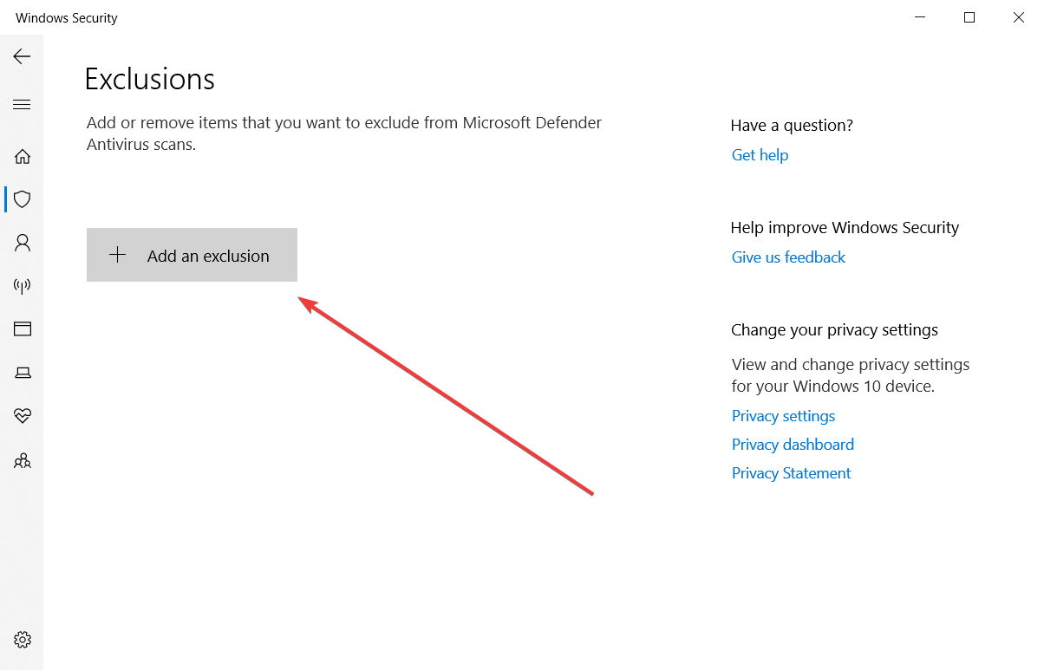The image size is (1044, 670).
Task: Open Device security laptop icon
Action: [x=23, y=373]
